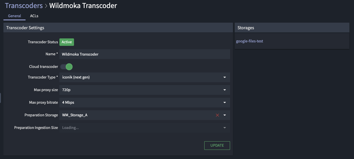Click the Name input field
This screenshot has height=159, width=354.
click(x=145, y=54)
